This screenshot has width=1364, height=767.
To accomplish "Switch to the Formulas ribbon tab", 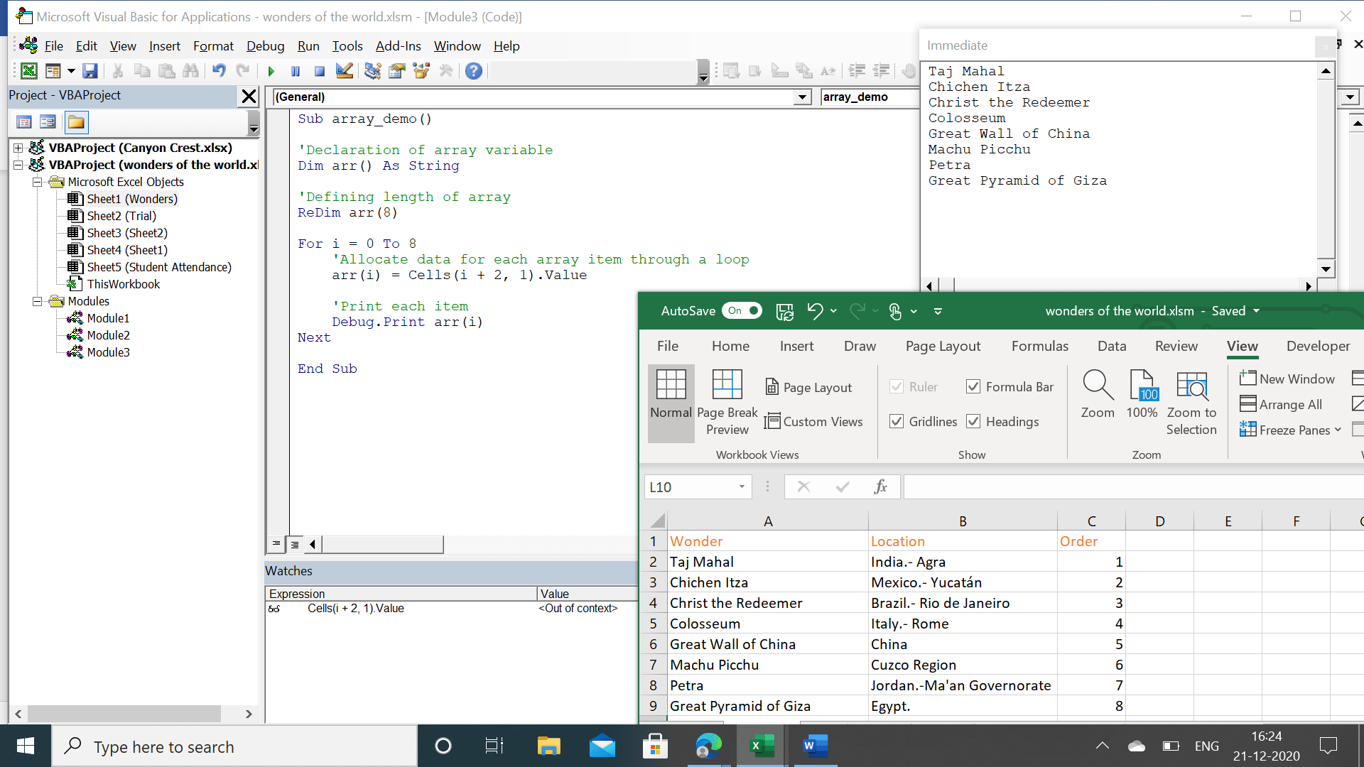I will tap(1039, 346).
